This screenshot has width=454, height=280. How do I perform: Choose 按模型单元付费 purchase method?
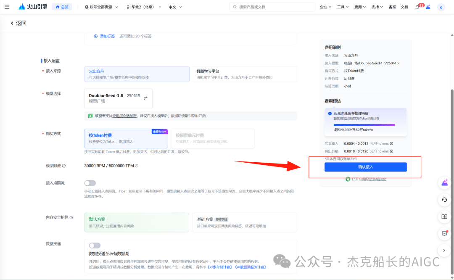pyautogui.click(x=213, y=138)
